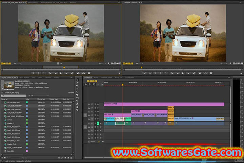244x163 pixels.
Task: Switch to Media Browser tab
Action: [24, 77]
